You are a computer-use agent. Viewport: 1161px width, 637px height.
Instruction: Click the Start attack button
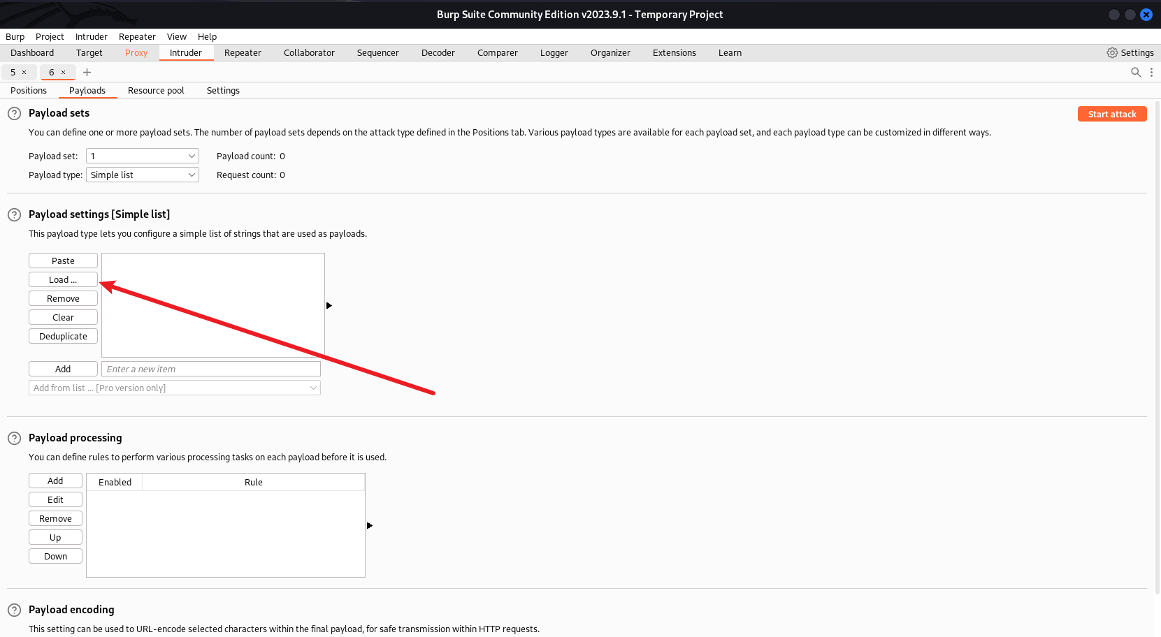click(x=1112, y=114)
